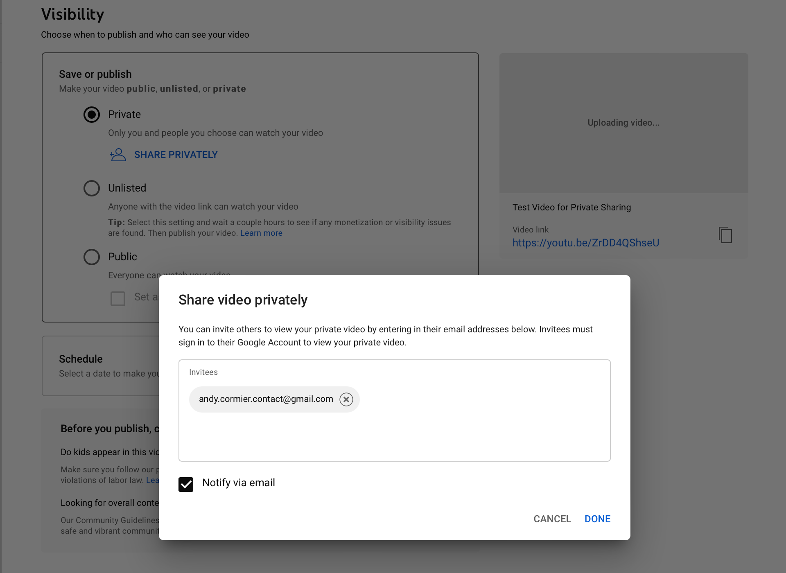
Task: Click the add-person icon next to SHARE PRIVATELY
Action: click(117, 155)
